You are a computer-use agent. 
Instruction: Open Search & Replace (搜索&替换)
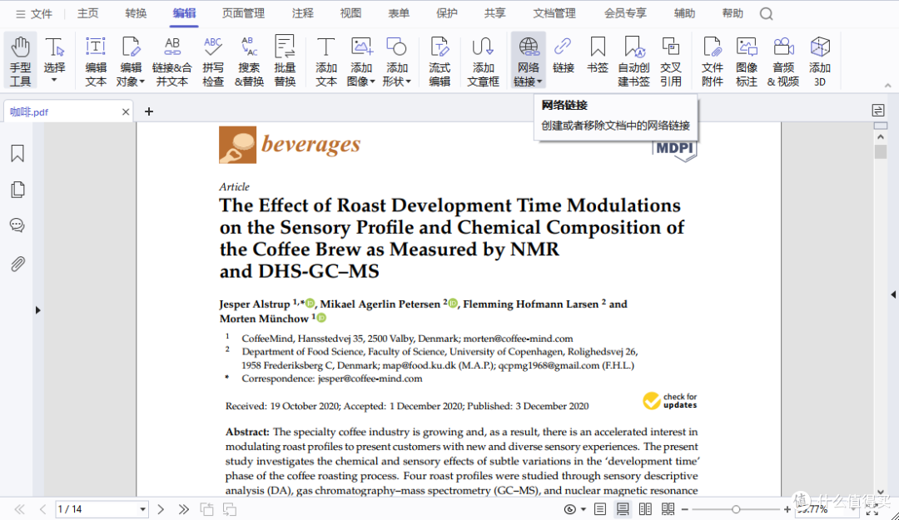click(x=249, y=61)
